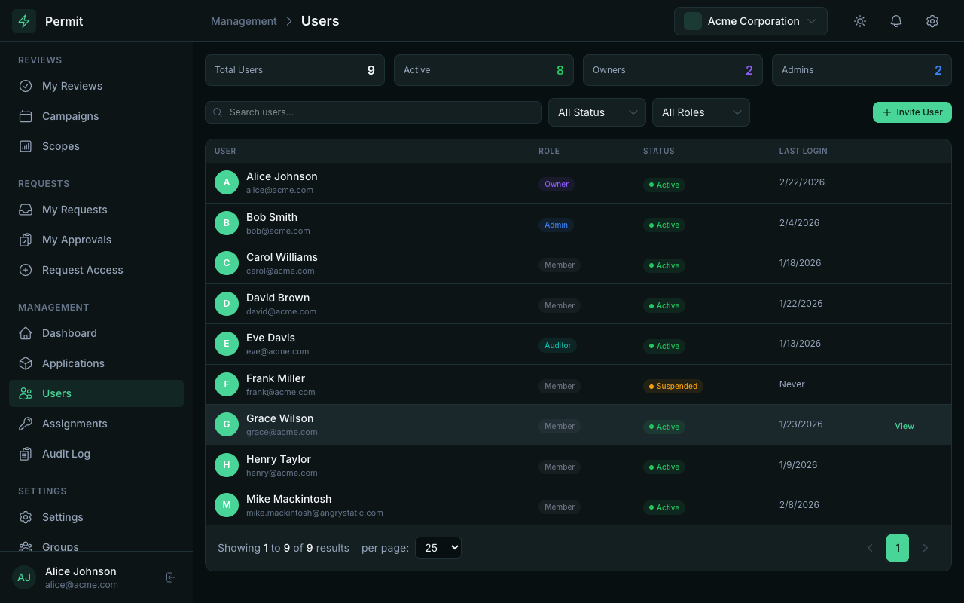Click the Assignments key icon
964x603 pixels.
[x=26, y=424]
